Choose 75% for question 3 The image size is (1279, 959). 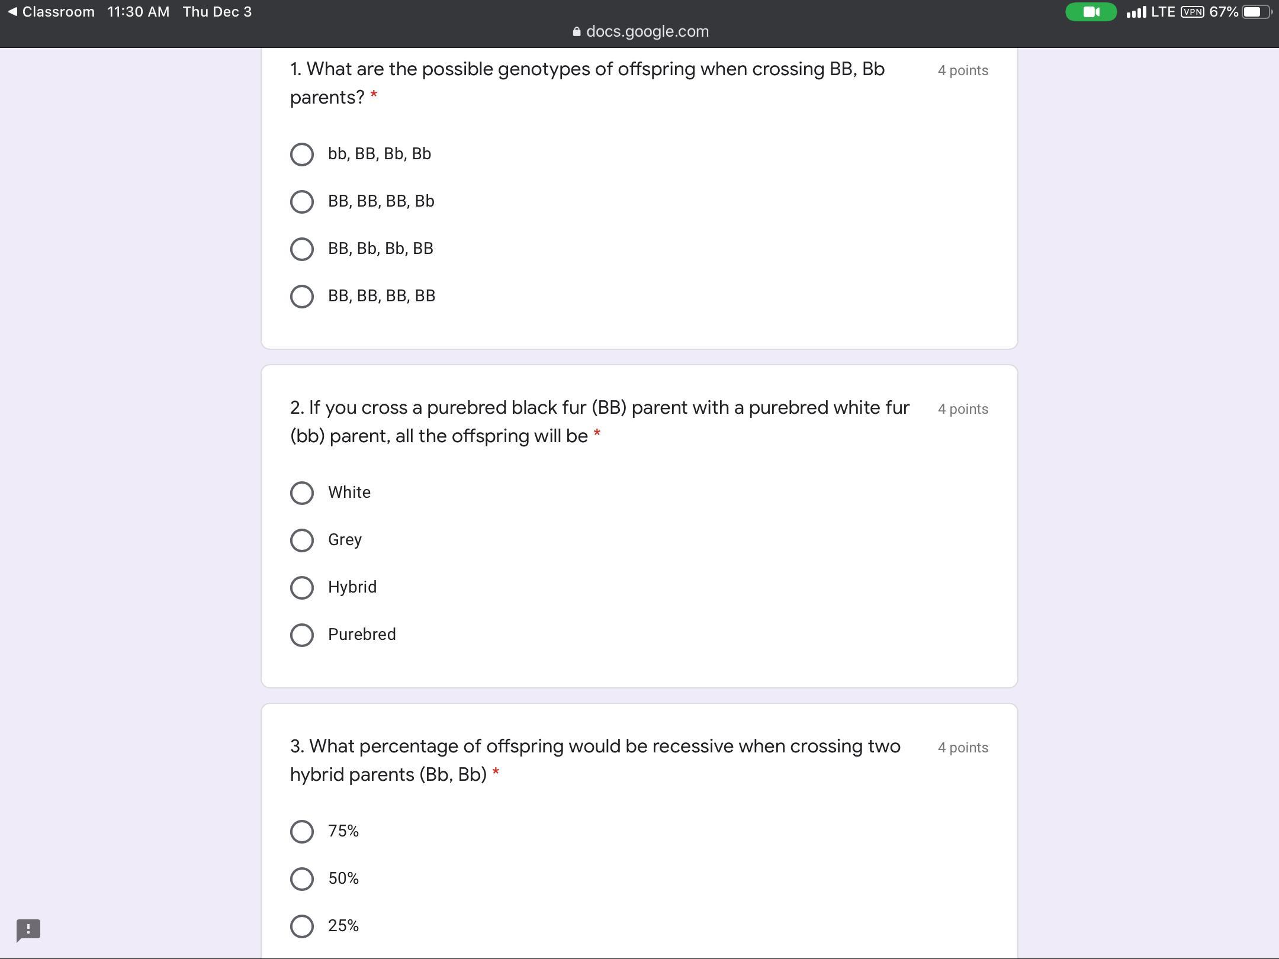[302, 832]
